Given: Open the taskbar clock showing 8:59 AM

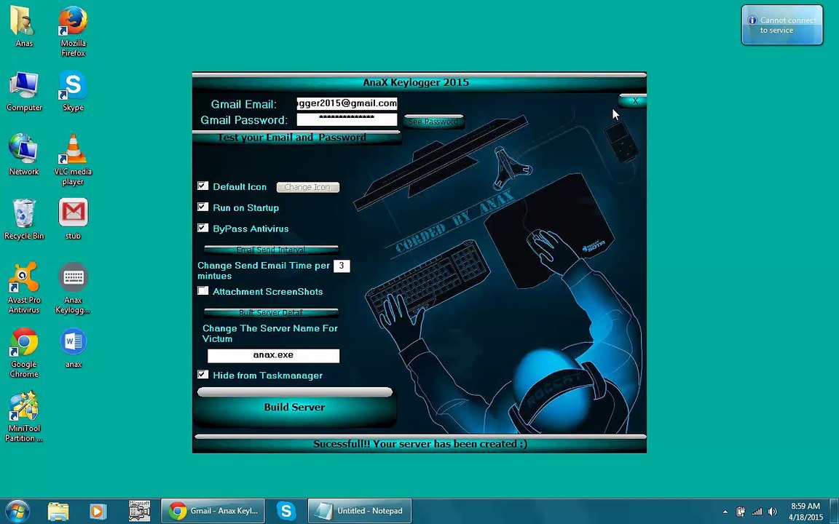Looking at the screenshot, I should 805,512.
